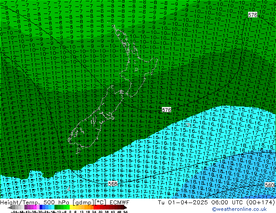Screen dimensions: 276x213
Task: Open the weatheronline.co.uk credit link
Action: (239, 209)
